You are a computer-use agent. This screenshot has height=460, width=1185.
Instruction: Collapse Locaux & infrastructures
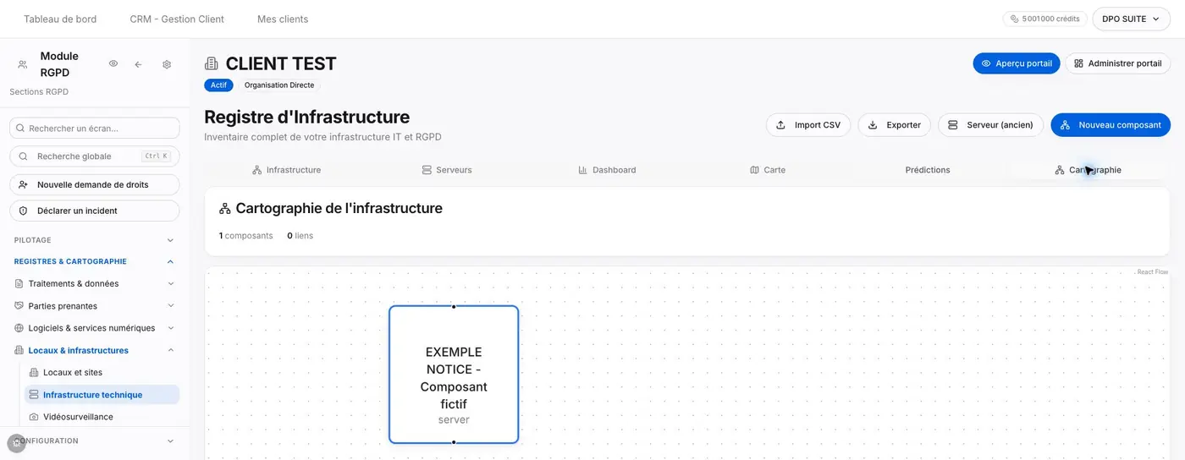point(95,350)
